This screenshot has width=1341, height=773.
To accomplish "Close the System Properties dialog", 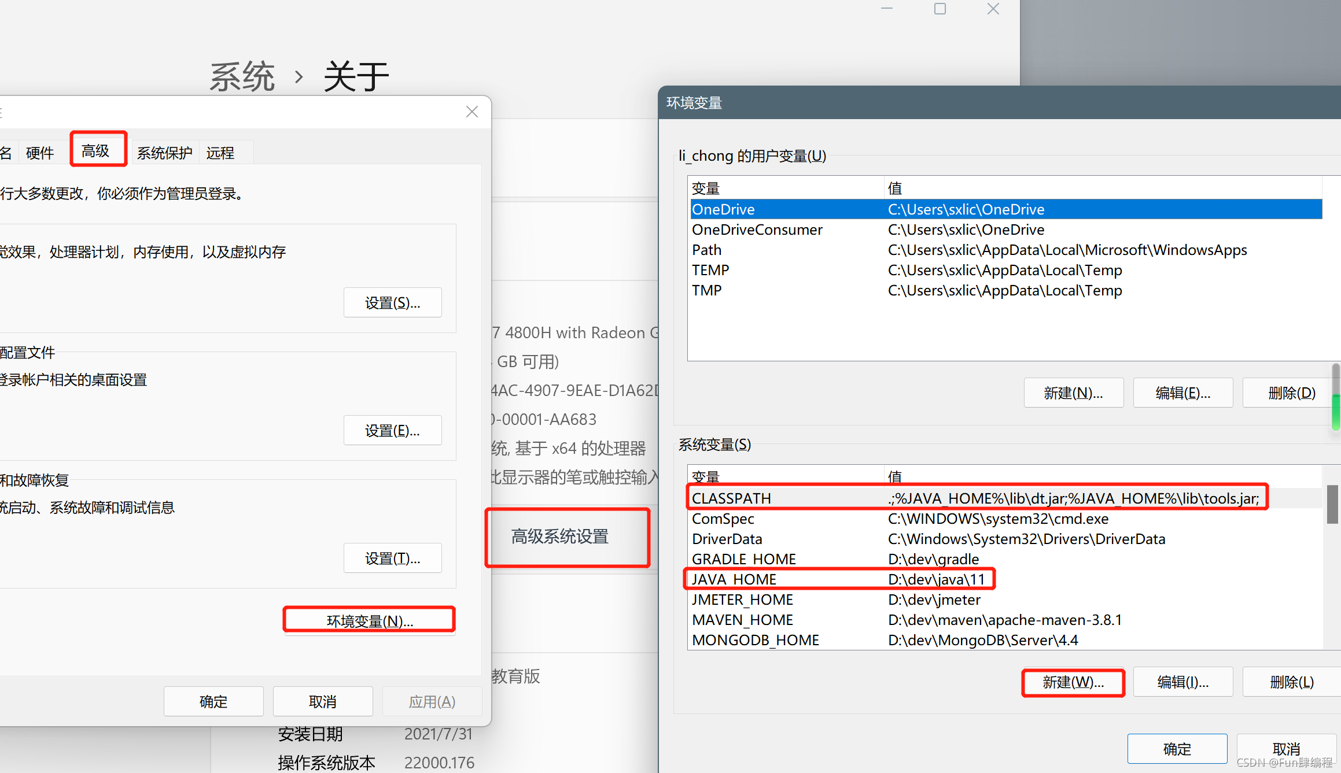I will [x=471, y=112].
